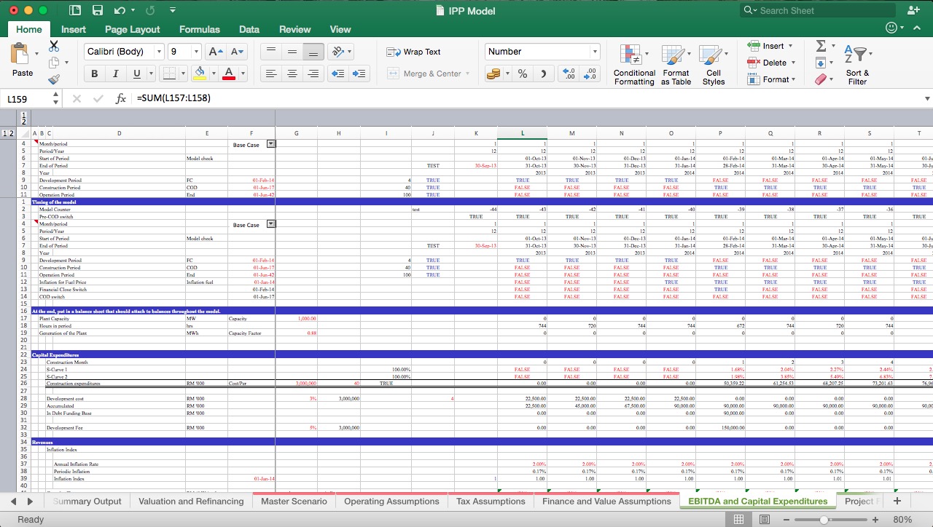Screen dimensions: 933x527
Task: Click the Search Sheet field
Action: pos(816,10)
